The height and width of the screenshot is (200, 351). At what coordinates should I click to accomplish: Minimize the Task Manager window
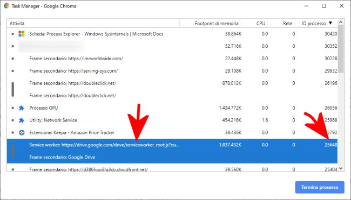click(307, 6)
